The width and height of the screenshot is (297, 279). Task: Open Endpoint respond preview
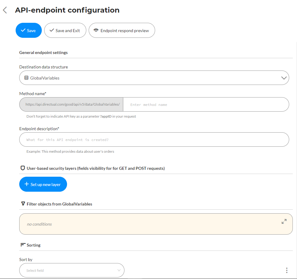click(x=122, y=30)
